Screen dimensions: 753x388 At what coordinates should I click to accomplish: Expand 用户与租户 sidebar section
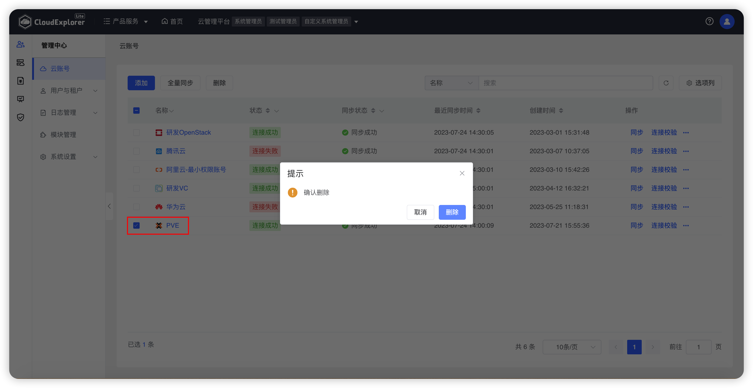pyautogui.click(x=69, y=91)
